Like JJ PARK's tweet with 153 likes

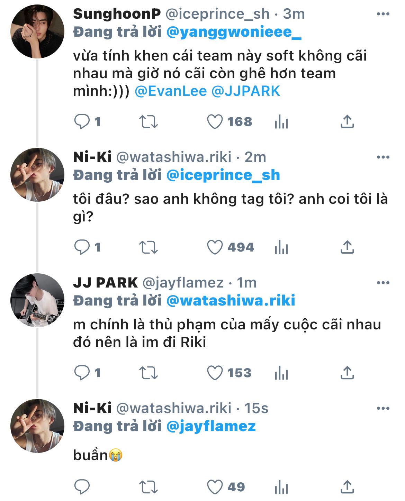(215, 373)
